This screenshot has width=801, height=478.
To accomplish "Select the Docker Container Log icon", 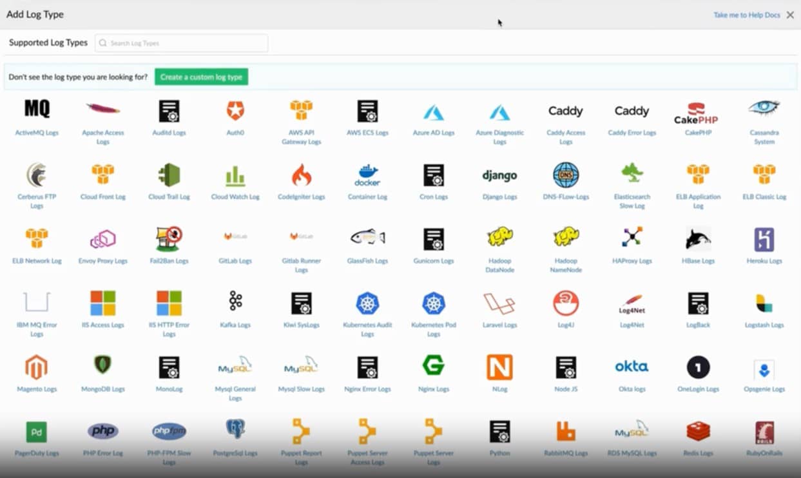I will (367, 175).
